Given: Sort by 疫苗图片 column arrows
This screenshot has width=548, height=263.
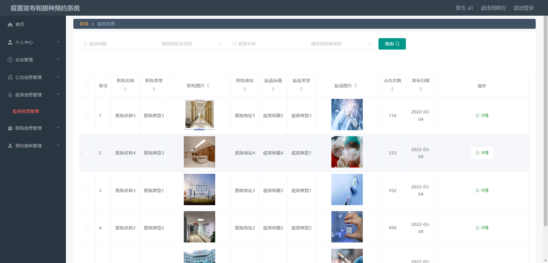Looking at the screenshot, I should [356, 85].
